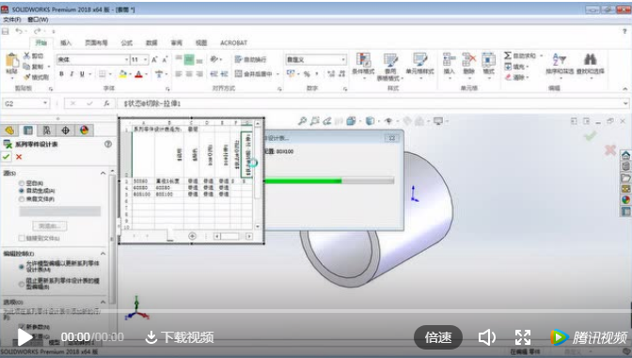Click the download video link
Image resolution: width=632 pixels, height=358 pixels.
[180, 337]
